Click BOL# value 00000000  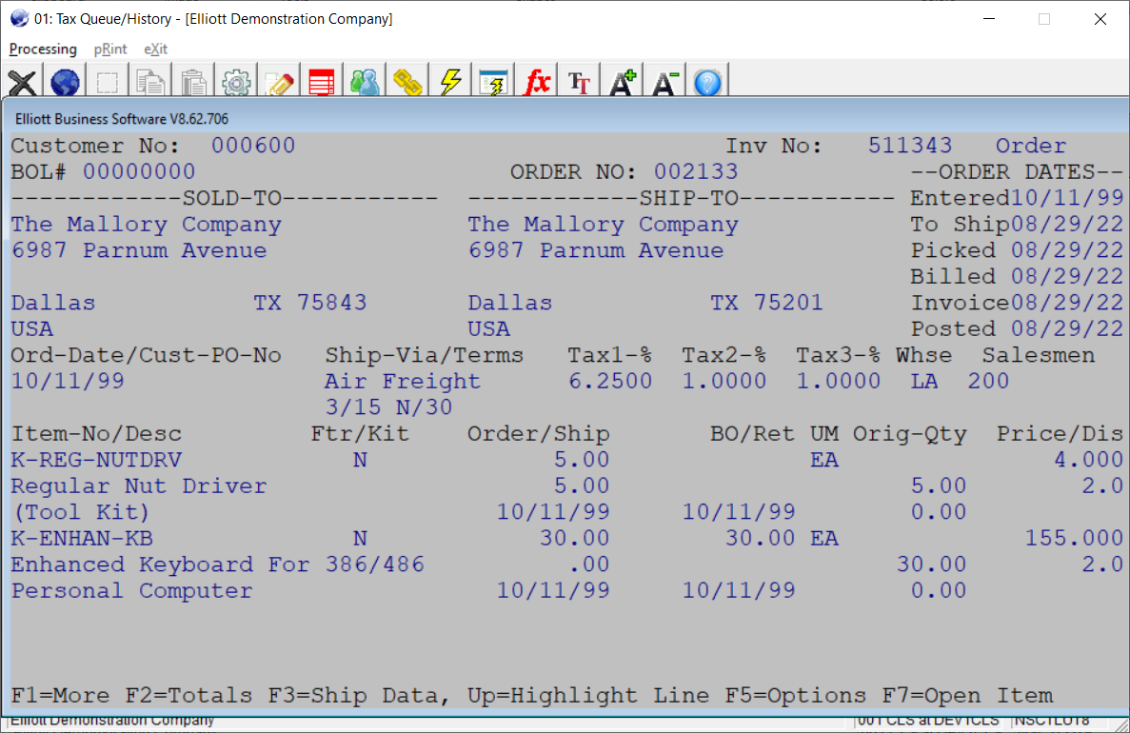click(138, 171)
